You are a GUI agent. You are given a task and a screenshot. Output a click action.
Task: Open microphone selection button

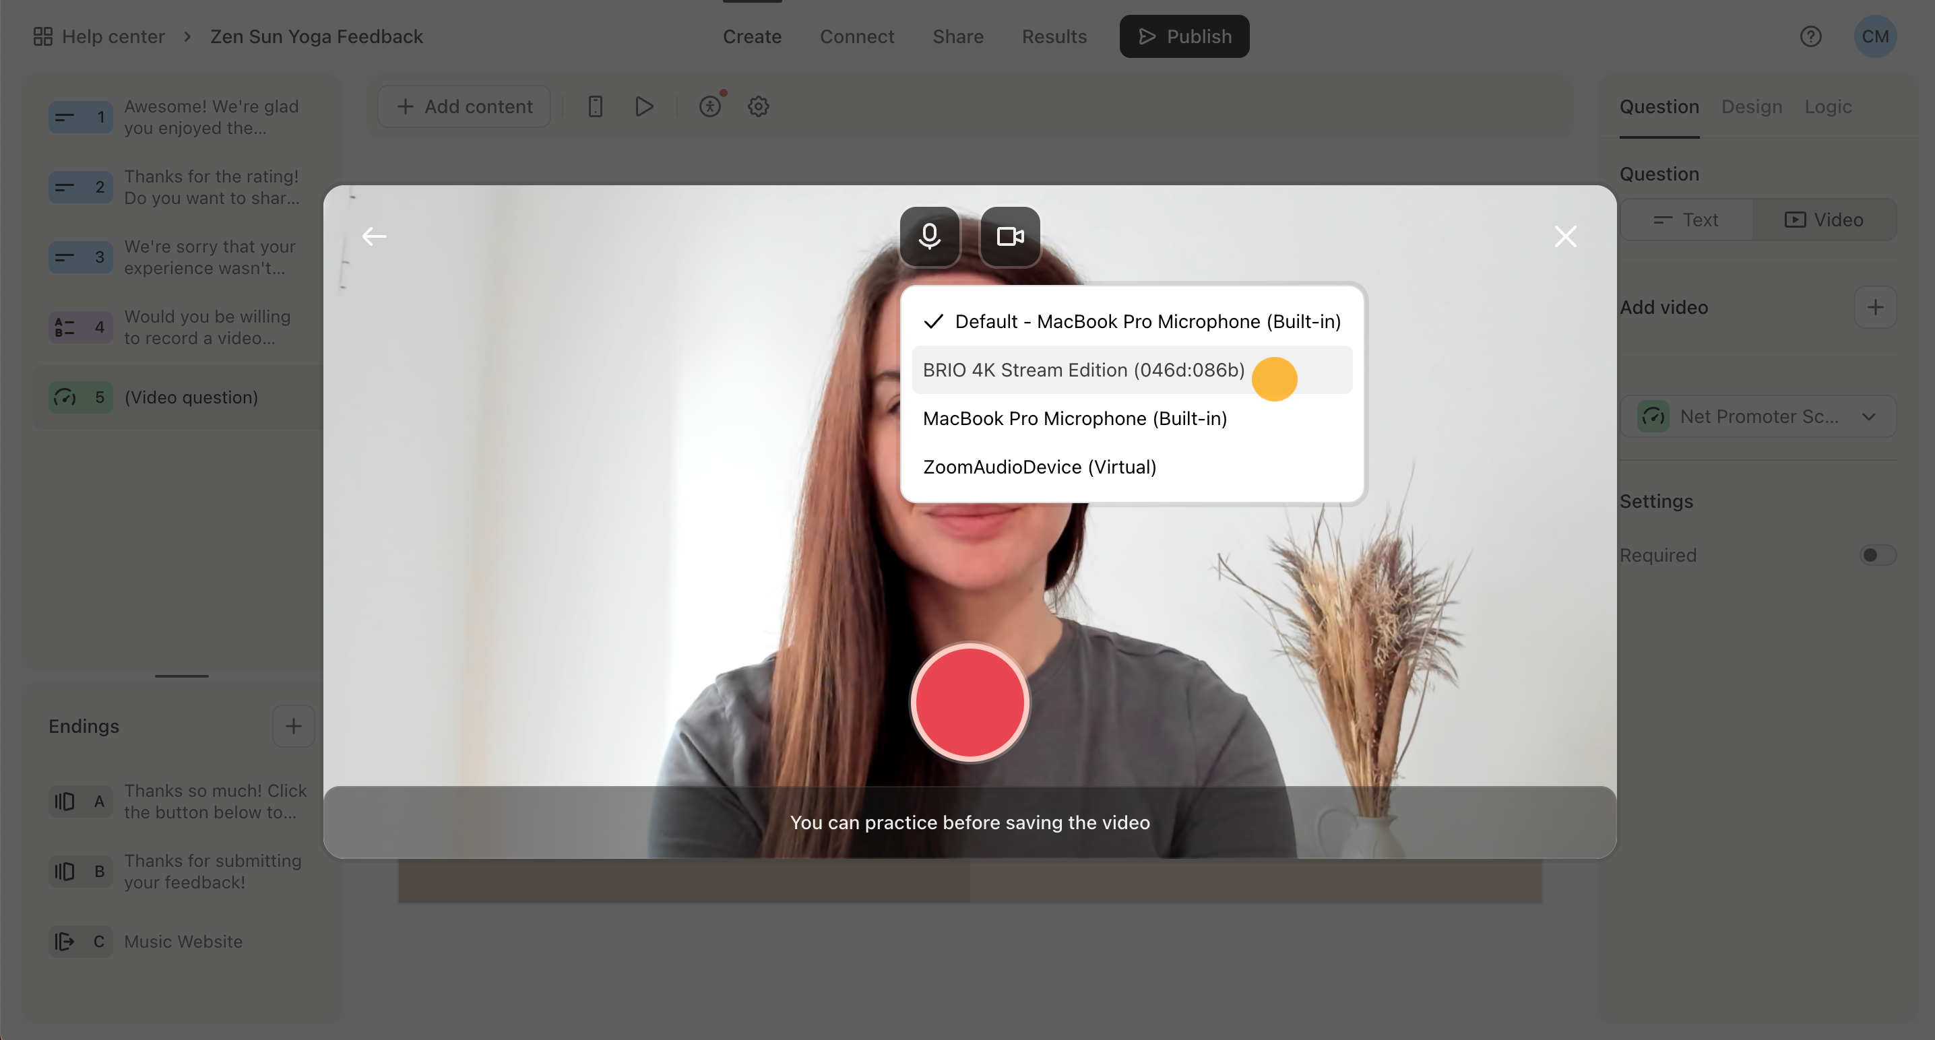(929, 236)
